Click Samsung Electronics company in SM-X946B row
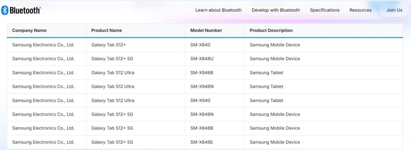The width and height of the screenshot is (411, 150). (43, 73)
